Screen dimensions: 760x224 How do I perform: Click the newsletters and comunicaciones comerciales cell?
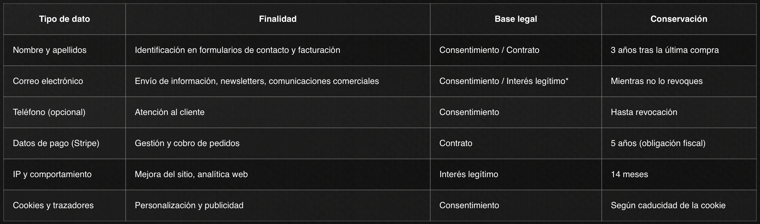pyautogui.click(x=257, y=81)
